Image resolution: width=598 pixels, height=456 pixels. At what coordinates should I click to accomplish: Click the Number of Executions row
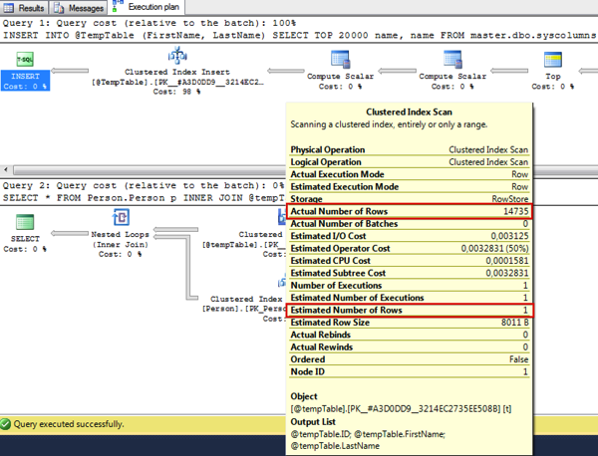pos(410,286)
